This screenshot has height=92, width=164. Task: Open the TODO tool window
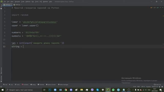point(17,85)
